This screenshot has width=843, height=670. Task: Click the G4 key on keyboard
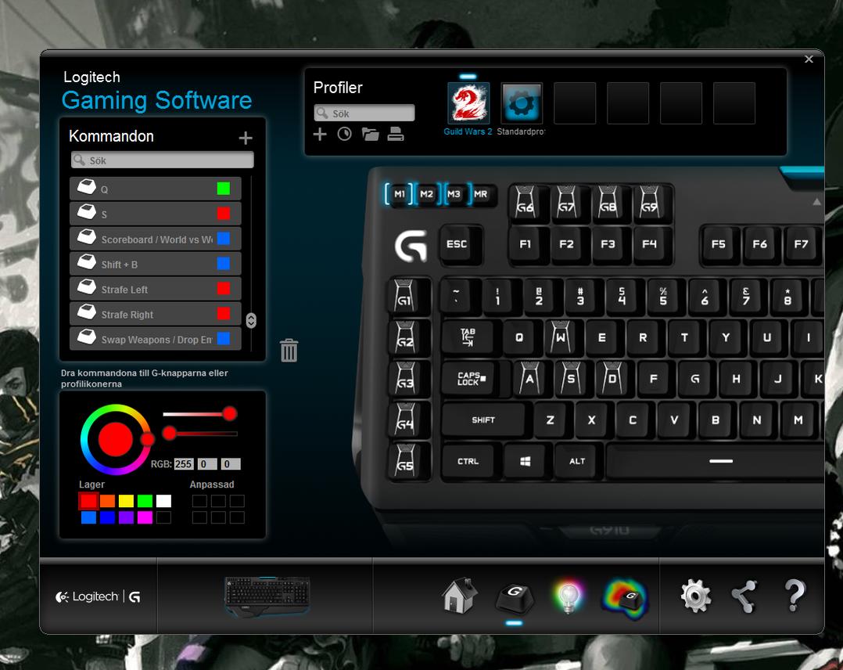405,420
